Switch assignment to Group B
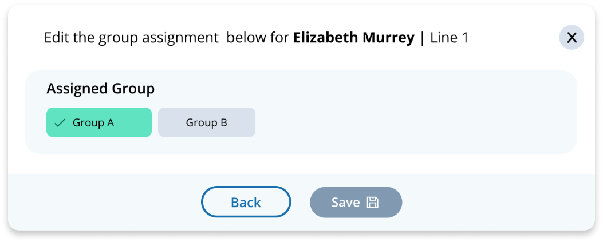This screenshot has width=603, height=242. coord(206,122)
